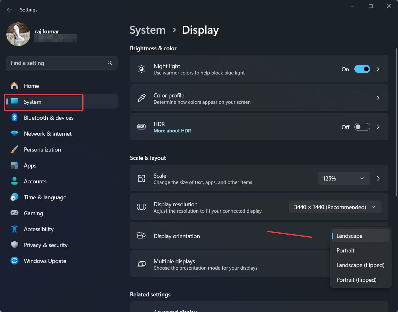398x312 pixels.
Task: Click the Network & internet Wi-Fi icon
Action: coord(14,134)
